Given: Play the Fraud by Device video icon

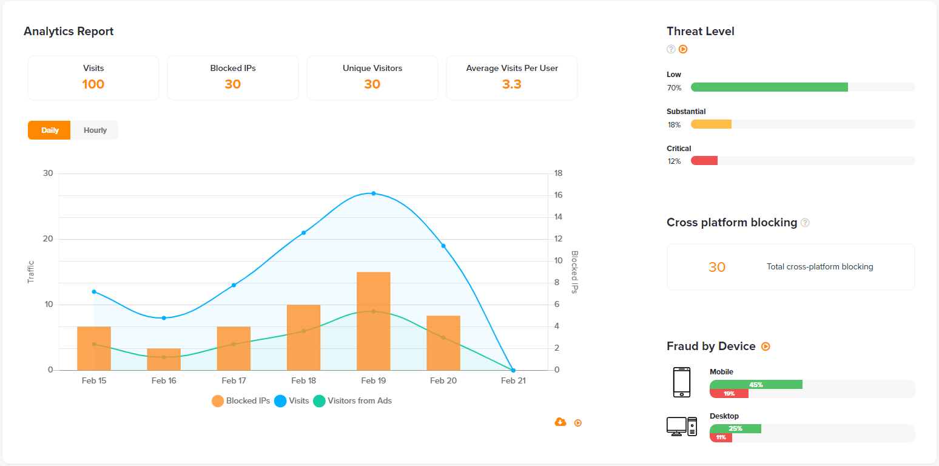Looking at the screenshot, I should [766, 346].
